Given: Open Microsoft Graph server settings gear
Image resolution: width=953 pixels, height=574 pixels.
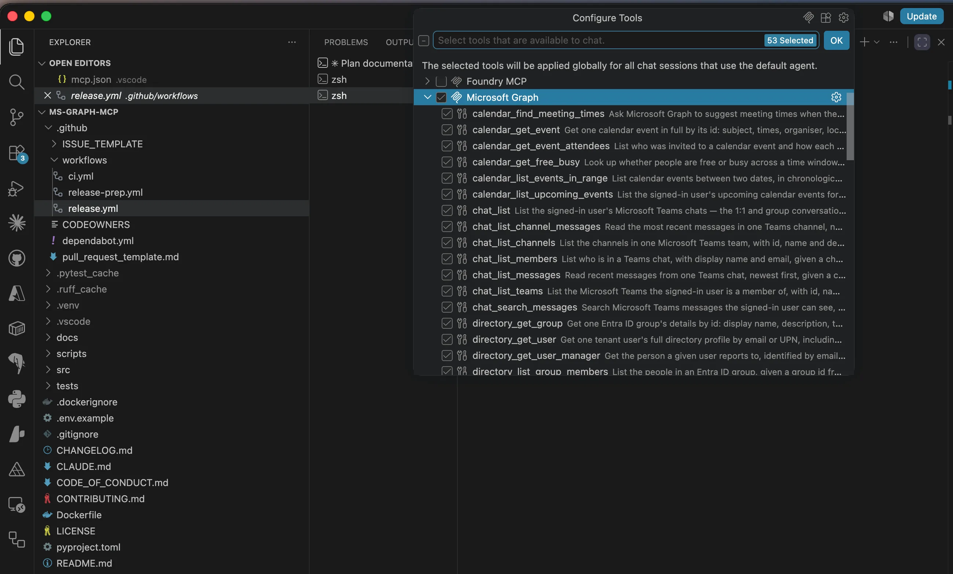Looking at the screenshot, I should click(836, 97).
